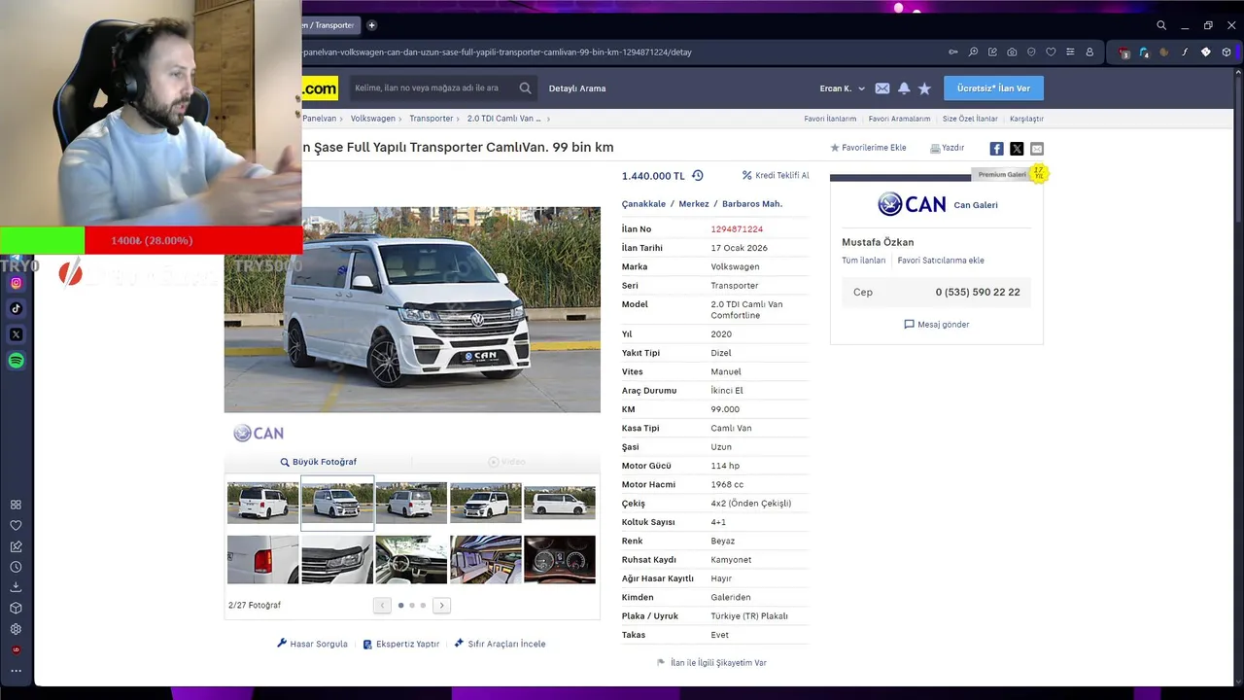
Task: Open TikTok in the browser sidebar
Action: click(x=16, y=309)
